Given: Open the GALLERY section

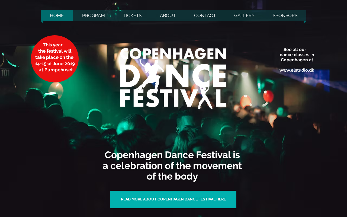Looking at the screenshot, I should pos(244,15).
